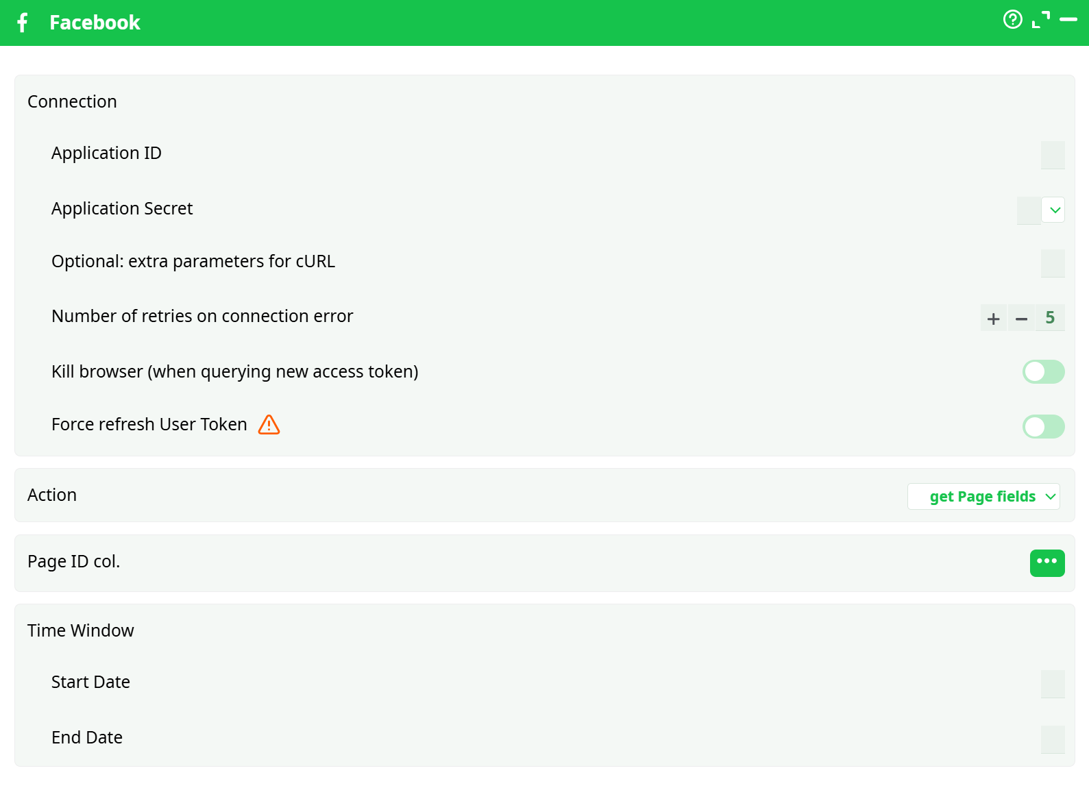The image size is (1089, 788).
Task: Click the extra cURL parameters input field
Action: [x=1052, y=263]
